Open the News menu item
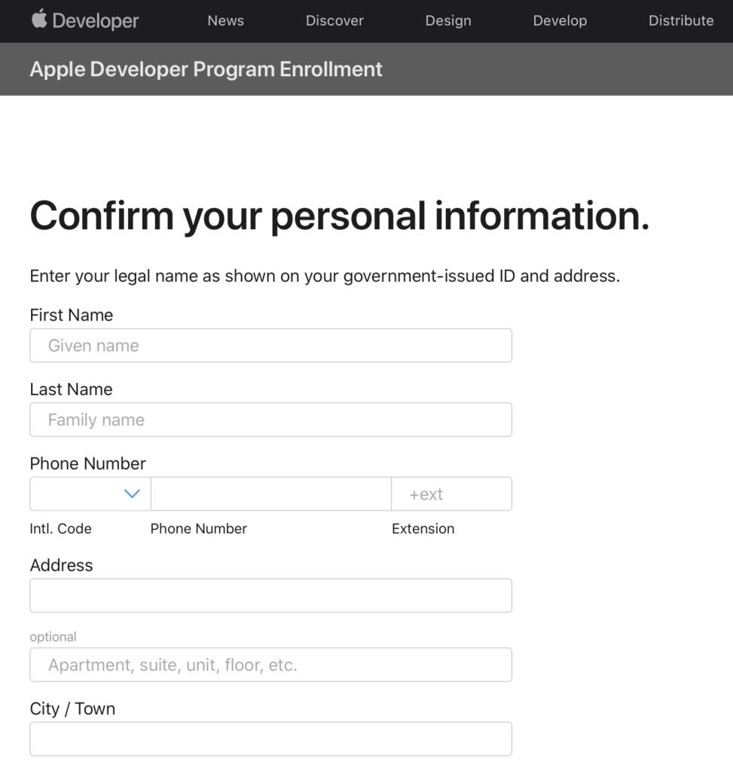This screenshot has width=733, height=772. point(225,20)
